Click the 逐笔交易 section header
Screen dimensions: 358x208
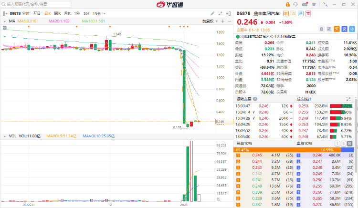click(x=244, y=99)
